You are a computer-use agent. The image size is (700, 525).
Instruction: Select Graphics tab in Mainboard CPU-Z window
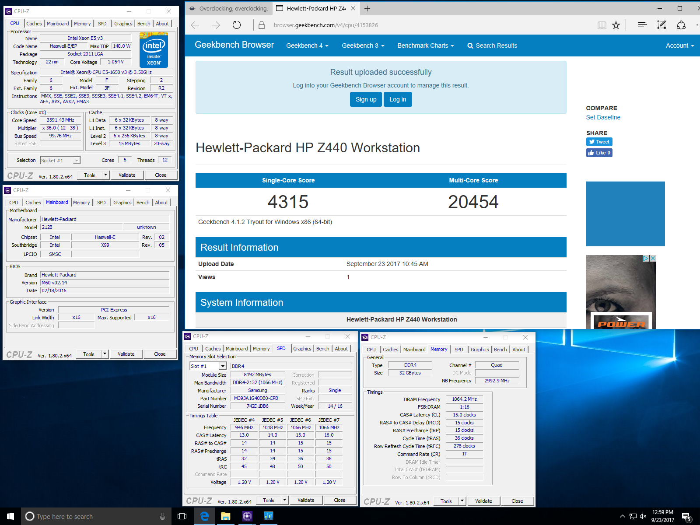click(x=122, y=203)
